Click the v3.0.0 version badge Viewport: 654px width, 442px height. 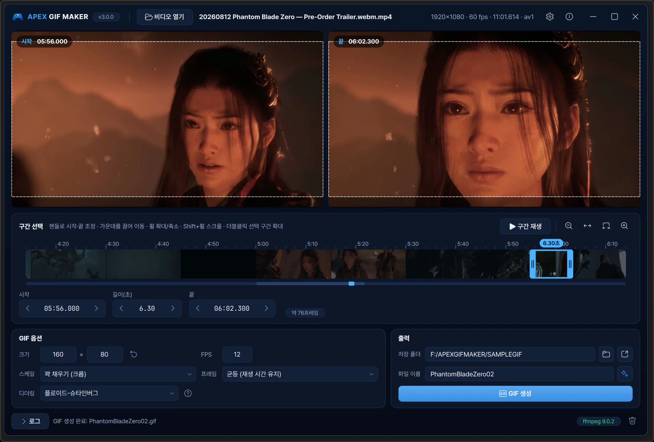106,17
